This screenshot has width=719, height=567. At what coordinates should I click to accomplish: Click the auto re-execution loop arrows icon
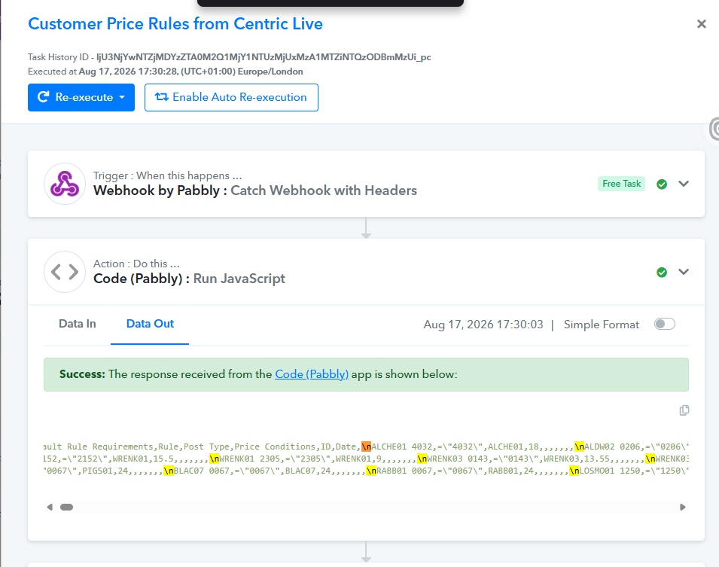pyautogui.click(x=161, y=97)
